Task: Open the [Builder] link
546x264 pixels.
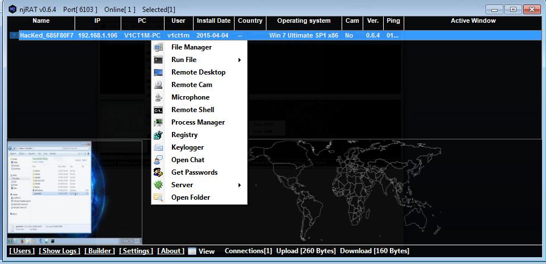Action: click(x=100, y=251)
